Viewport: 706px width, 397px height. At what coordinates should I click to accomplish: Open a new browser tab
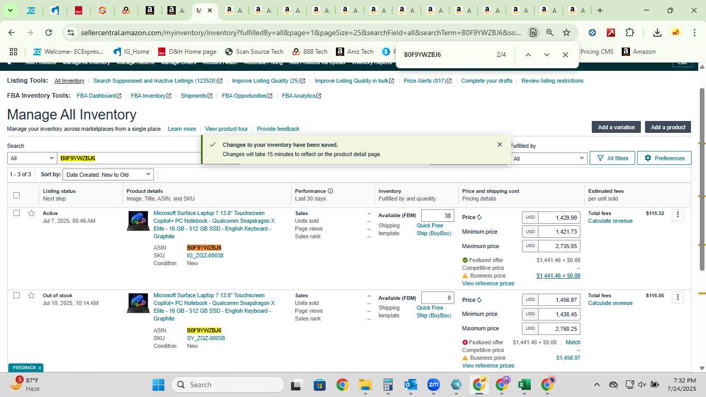(x=600, y=10)
